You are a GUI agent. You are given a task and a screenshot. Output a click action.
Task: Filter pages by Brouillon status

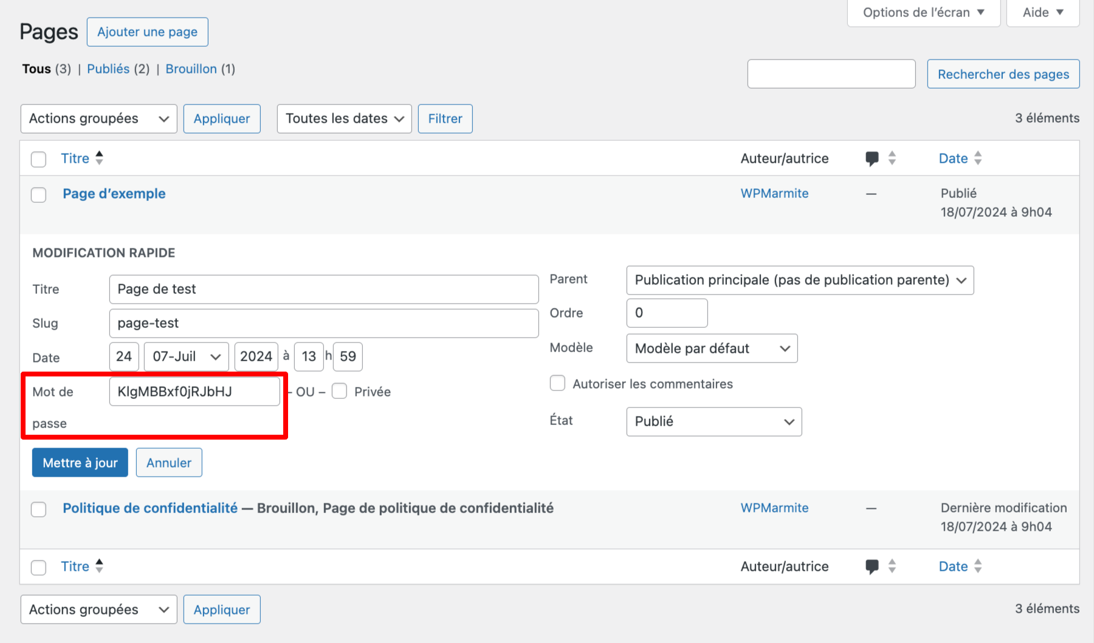coord(191,69)
